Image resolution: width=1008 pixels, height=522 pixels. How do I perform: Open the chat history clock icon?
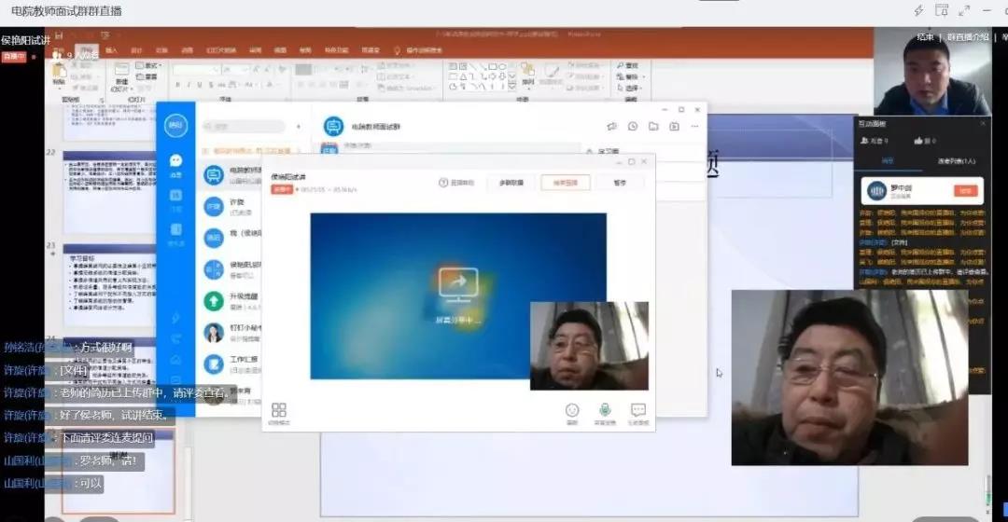pos(633,127)
